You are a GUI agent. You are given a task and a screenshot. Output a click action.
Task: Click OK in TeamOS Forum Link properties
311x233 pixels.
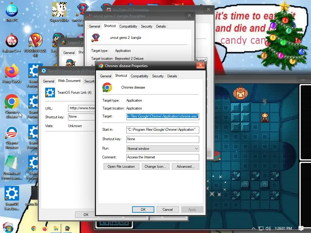86,215
